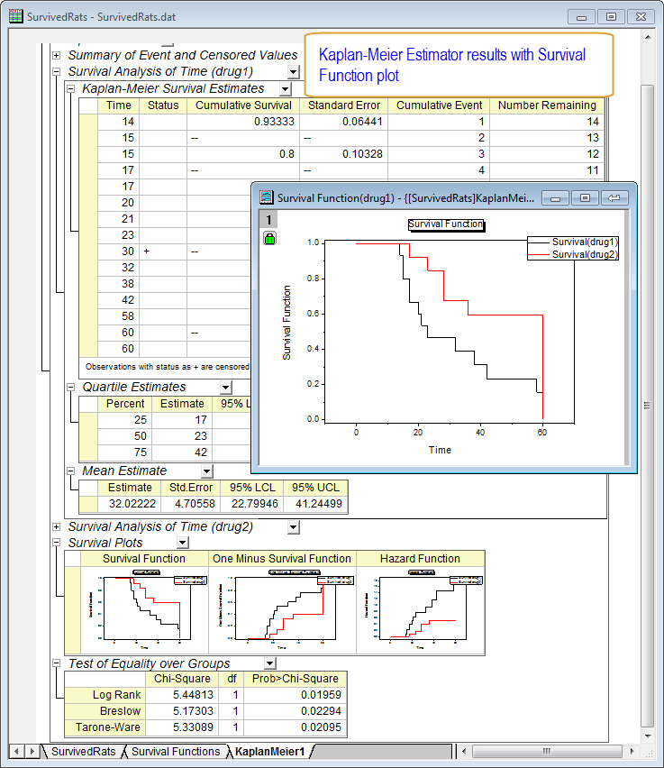Click the return-to-sheet button on graph window
The image size is (664, 768).
click(614, 198)
